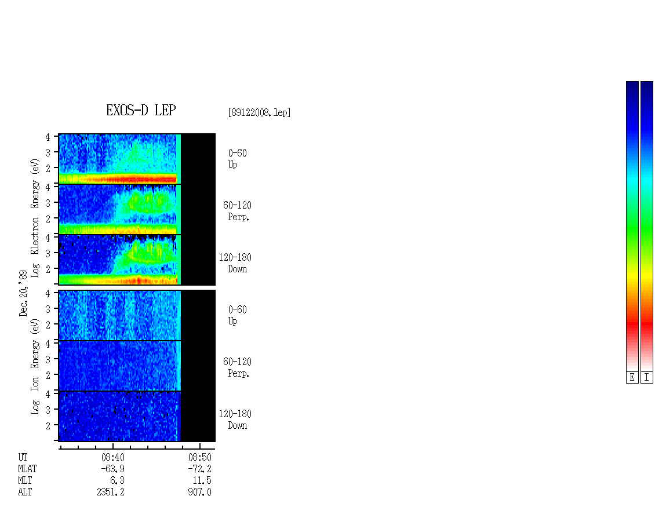This screenshot has height=507, width=655.
Task: Click the 2351.2 altitude value
Action: [x=111, y=493]
